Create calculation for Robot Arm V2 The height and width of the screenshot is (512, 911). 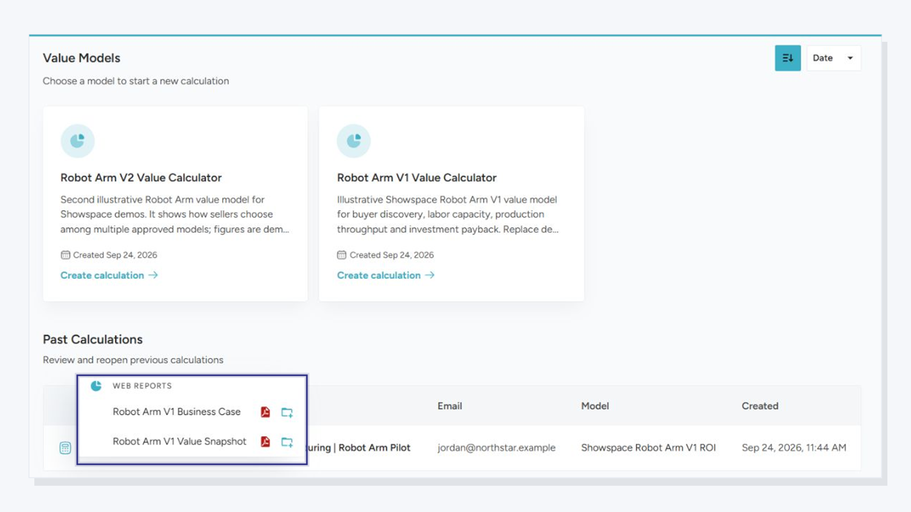tap(109, 275)
